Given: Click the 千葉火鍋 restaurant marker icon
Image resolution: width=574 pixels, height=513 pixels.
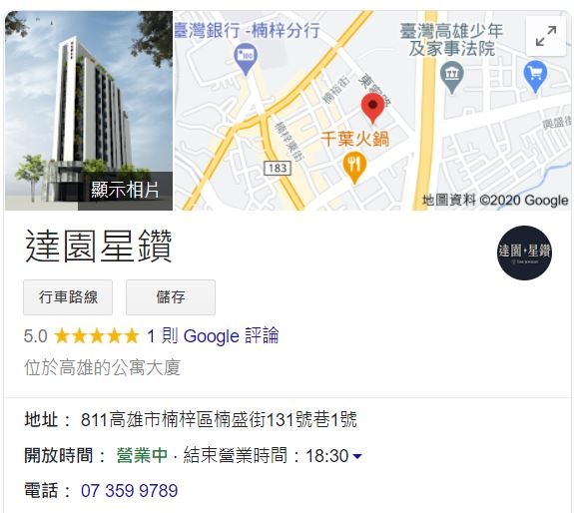Looking at the screenshot, I should click(354, 168).
